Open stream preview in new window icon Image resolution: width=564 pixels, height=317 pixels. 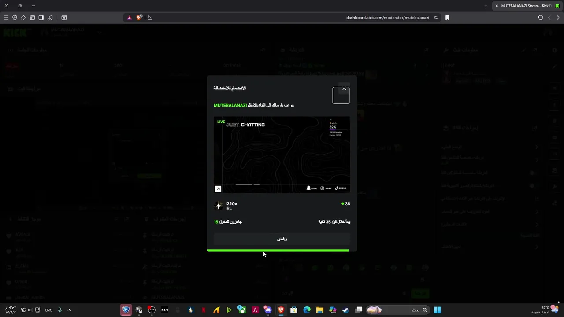pyautogui.click(x=218, y=189)
